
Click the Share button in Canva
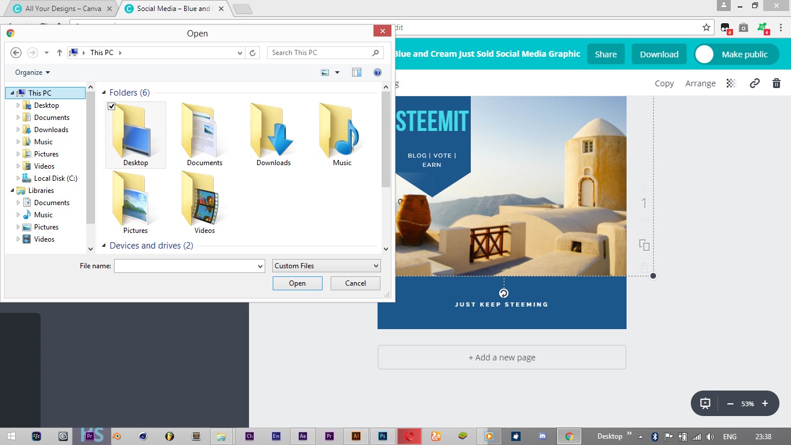606,54
